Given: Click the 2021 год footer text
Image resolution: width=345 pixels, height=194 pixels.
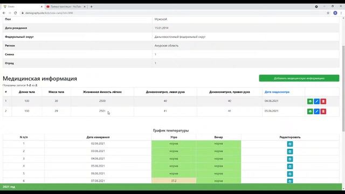Looking at the screenshot, I should click(9, 187).
